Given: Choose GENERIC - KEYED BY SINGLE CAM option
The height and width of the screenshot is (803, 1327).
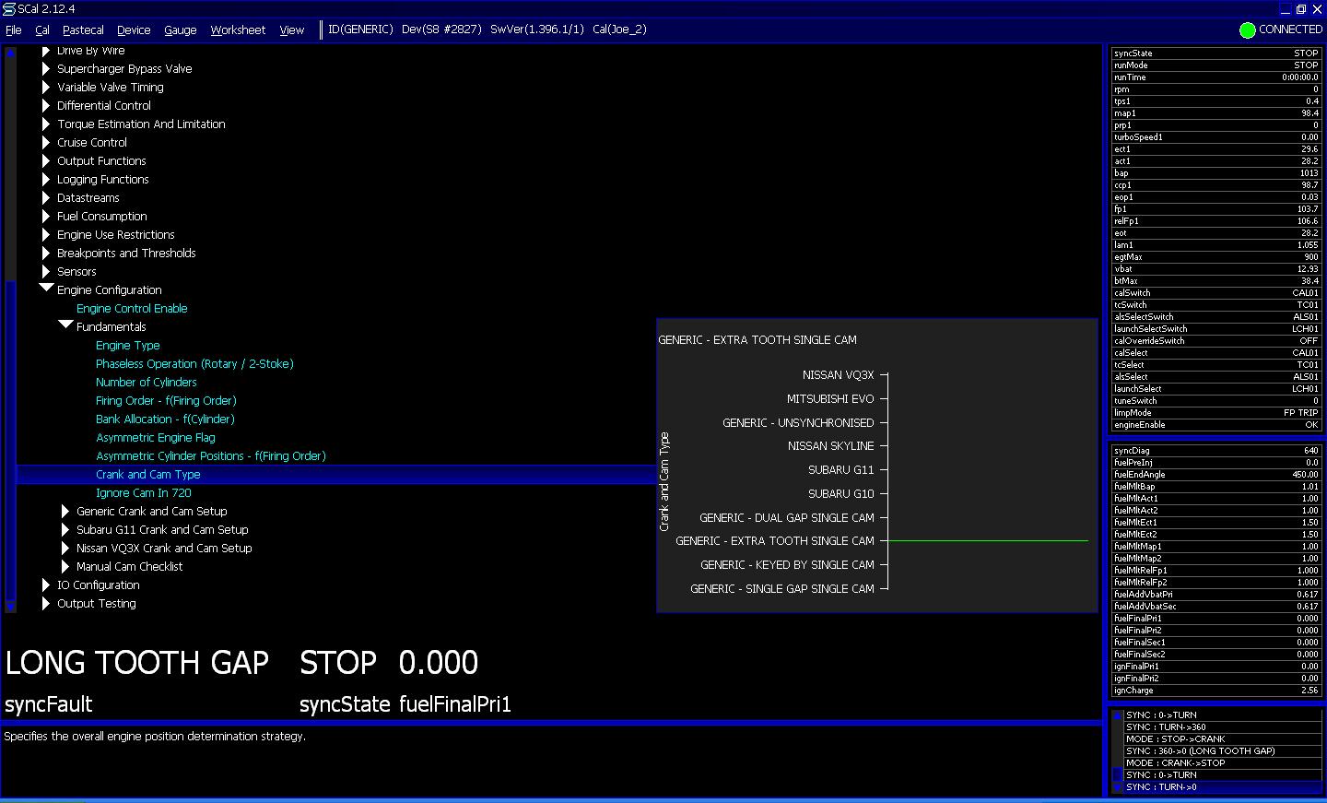Looking at the screenshot, I should click(x=787, y=565).
